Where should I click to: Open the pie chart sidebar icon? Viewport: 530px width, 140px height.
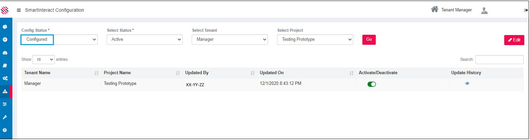[5, 27]
